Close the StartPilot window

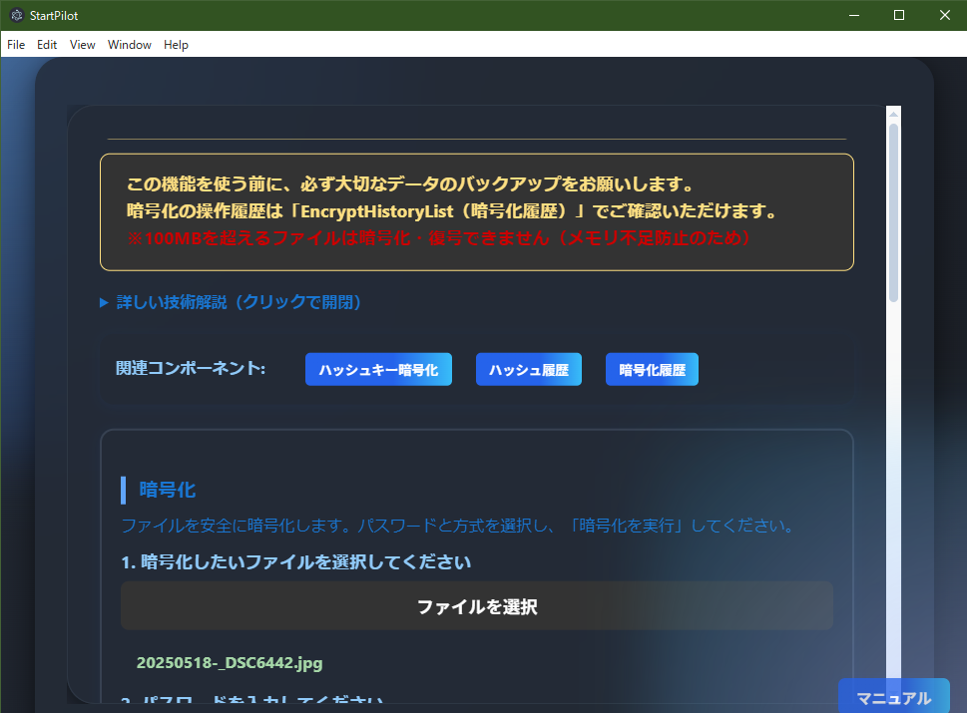point(944,15)
